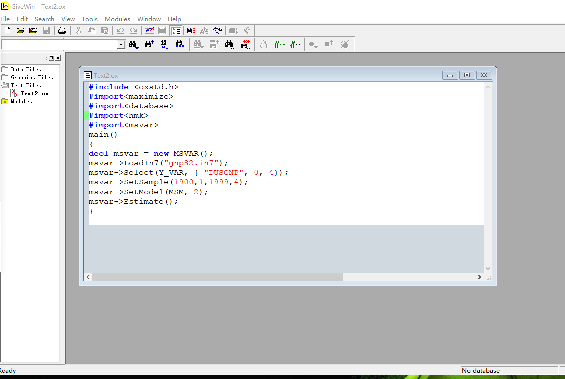Click the Calculator icon in toolbar
The height and width of the screenshot is (379, 565).
coord(162,31)
